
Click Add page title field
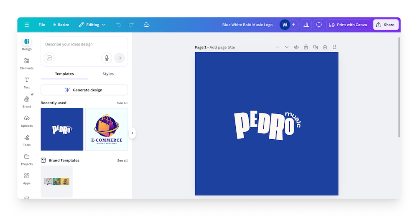[222, 48]
